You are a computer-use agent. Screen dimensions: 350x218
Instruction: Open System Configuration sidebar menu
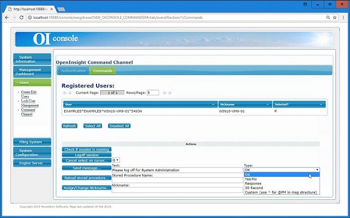coord(32,152)
